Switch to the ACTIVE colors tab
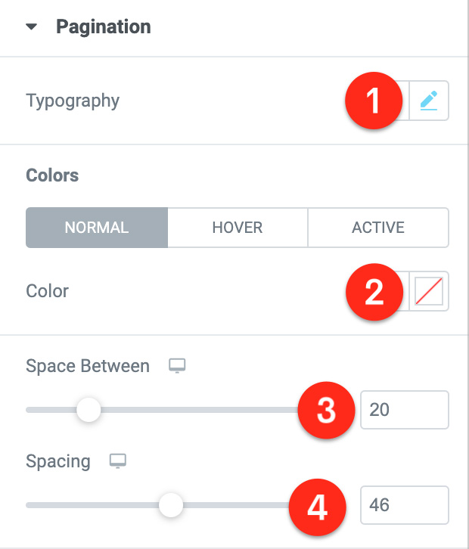This screenshot has width=469, height=549. [378, 228]
